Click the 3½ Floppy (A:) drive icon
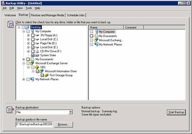192x134 pixels. point(37,35)
